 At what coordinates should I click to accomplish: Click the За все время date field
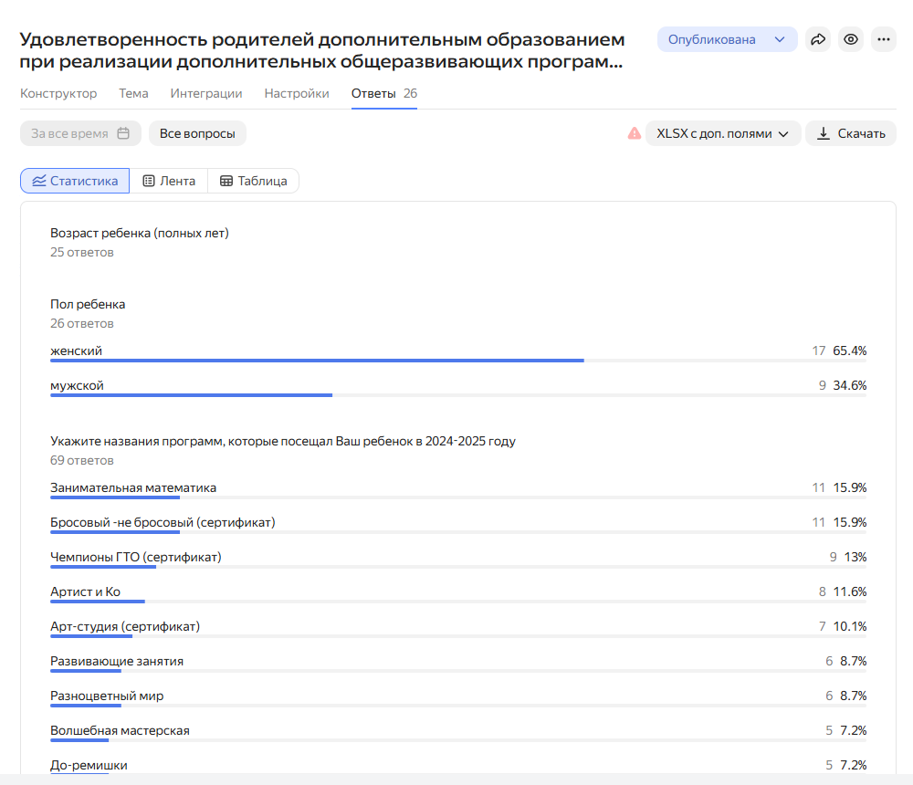click(69, 133)
